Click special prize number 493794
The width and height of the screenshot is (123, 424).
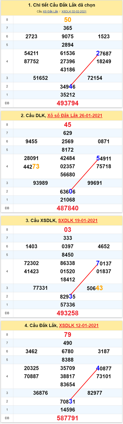click(x=68, y=103)
